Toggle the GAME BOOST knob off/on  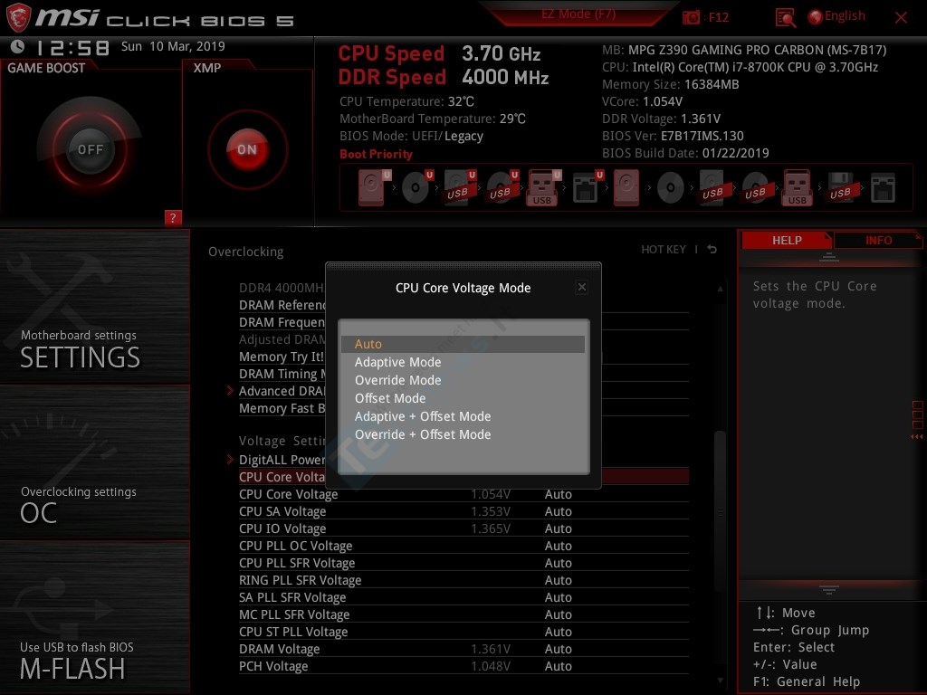[90, 149]
